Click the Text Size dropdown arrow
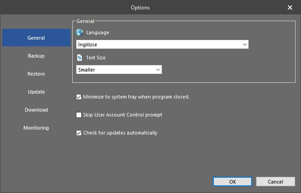 [x=158, y=70]
